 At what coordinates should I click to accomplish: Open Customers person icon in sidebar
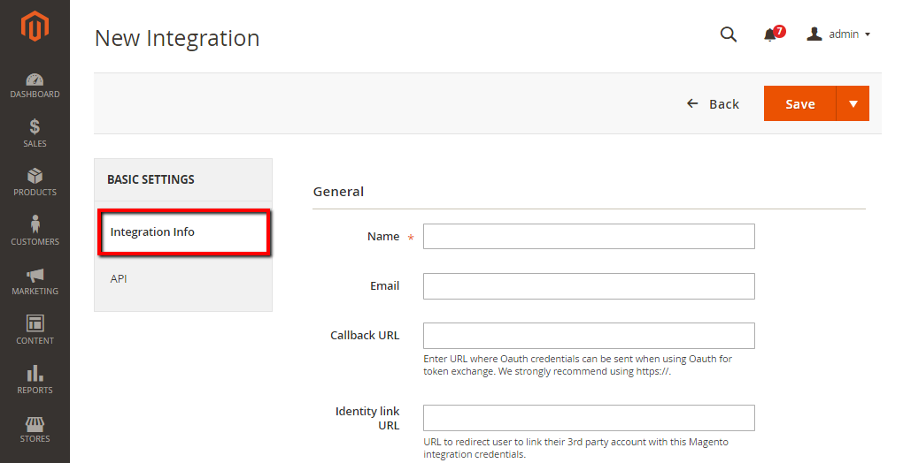35,225
